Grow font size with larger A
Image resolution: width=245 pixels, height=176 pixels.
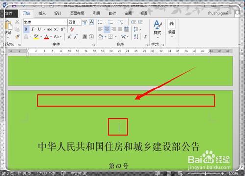point(69,37)
